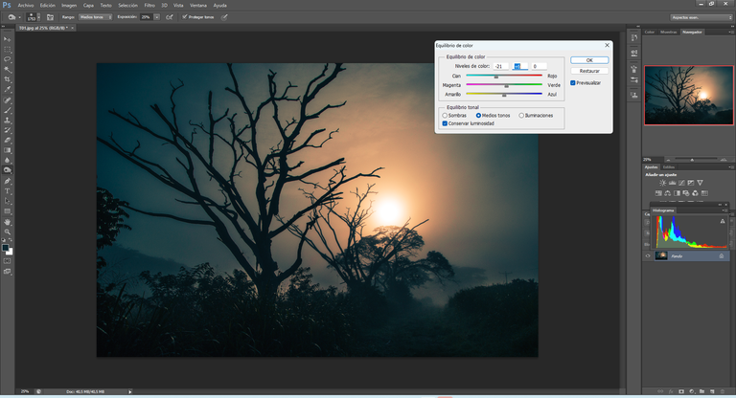This screenshot has width=736, height=398.
Task: Switch to the Muestras tab
Action: pos(668,32)
